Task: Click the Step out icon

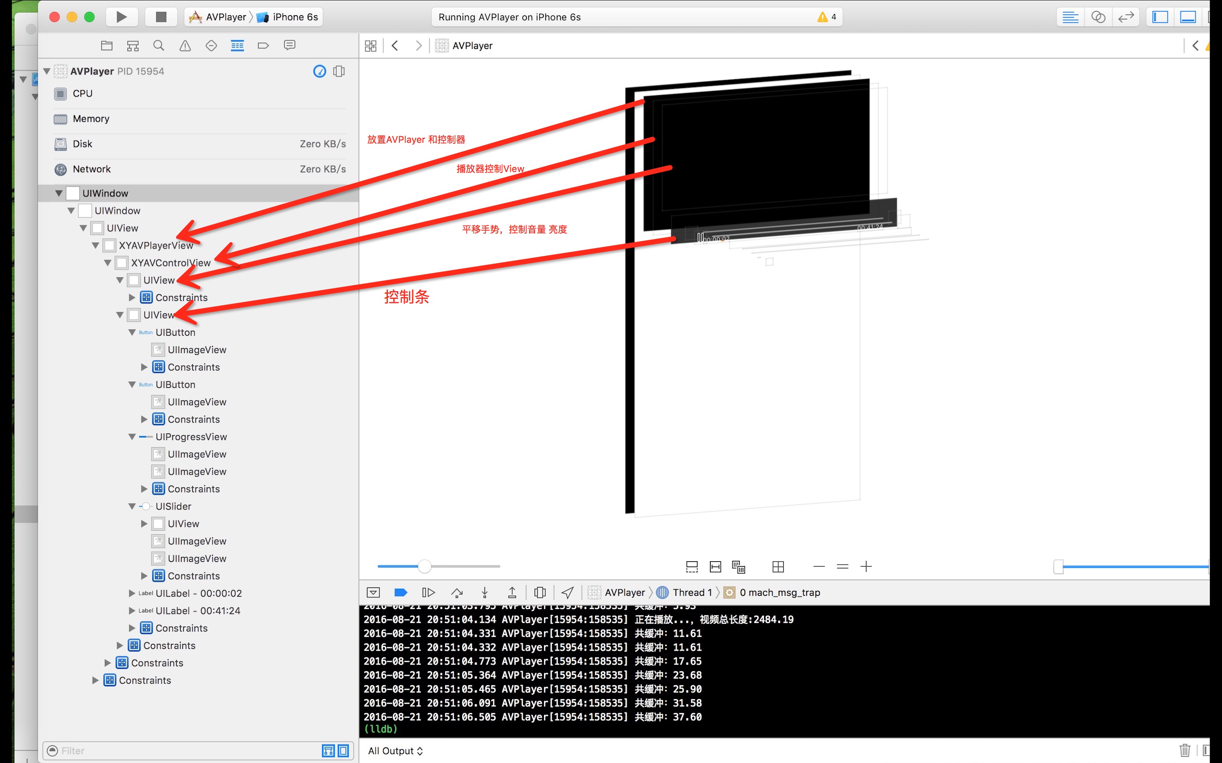Action: 512,593
